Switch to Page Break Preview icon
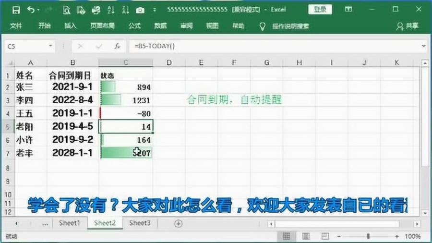The image size is (432, 243). coord(325,236)
